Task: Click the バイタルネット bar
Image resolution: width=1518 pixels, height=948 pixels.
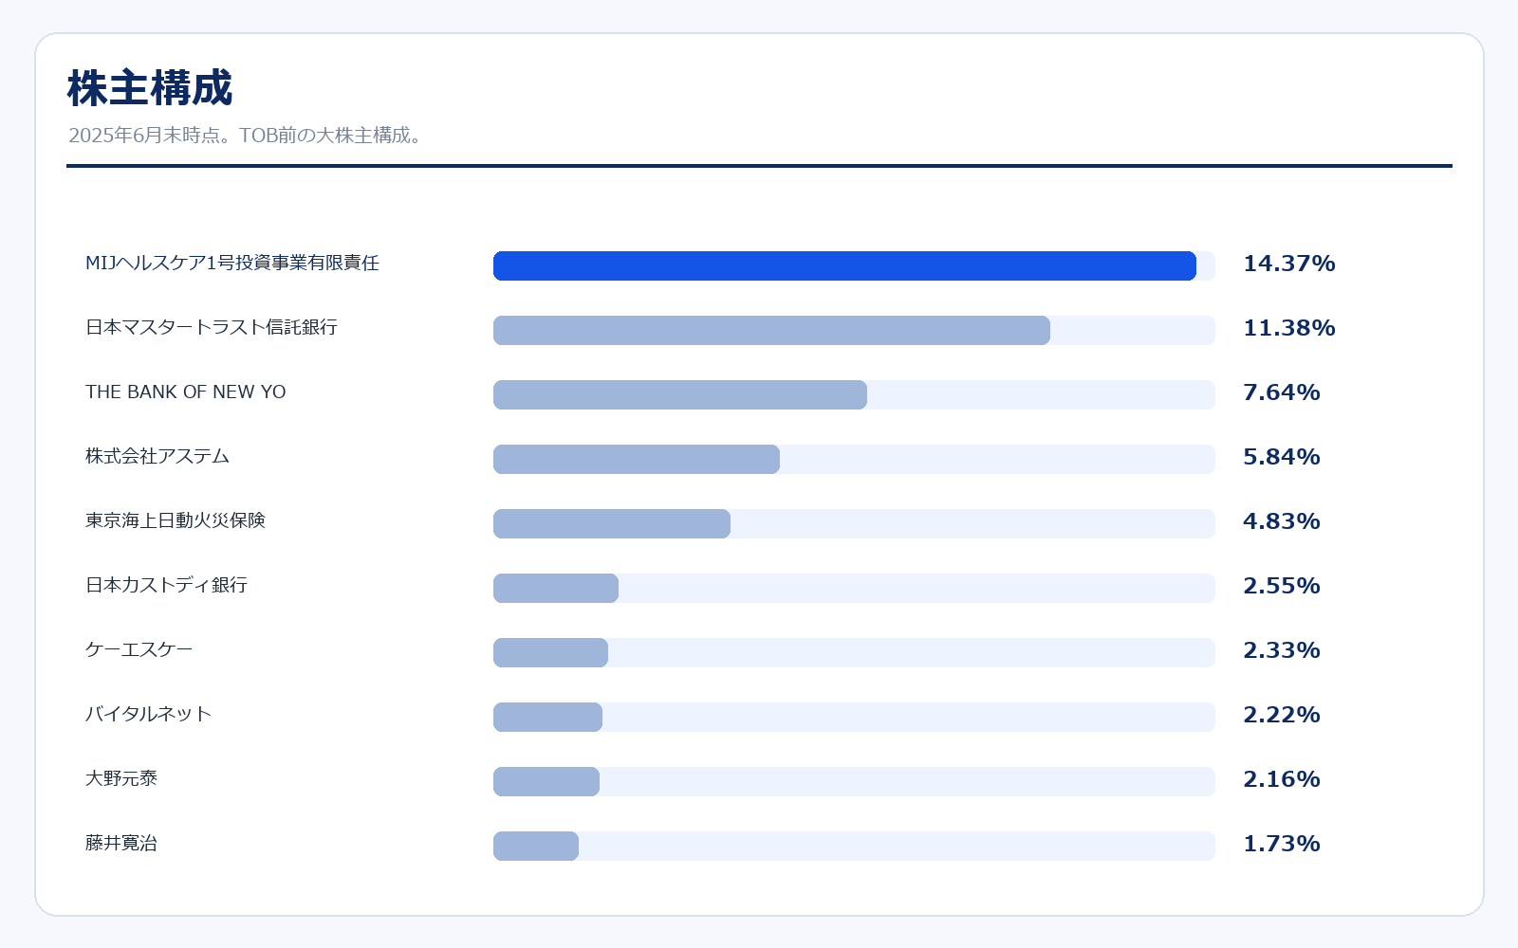Action: pos(547,718)
